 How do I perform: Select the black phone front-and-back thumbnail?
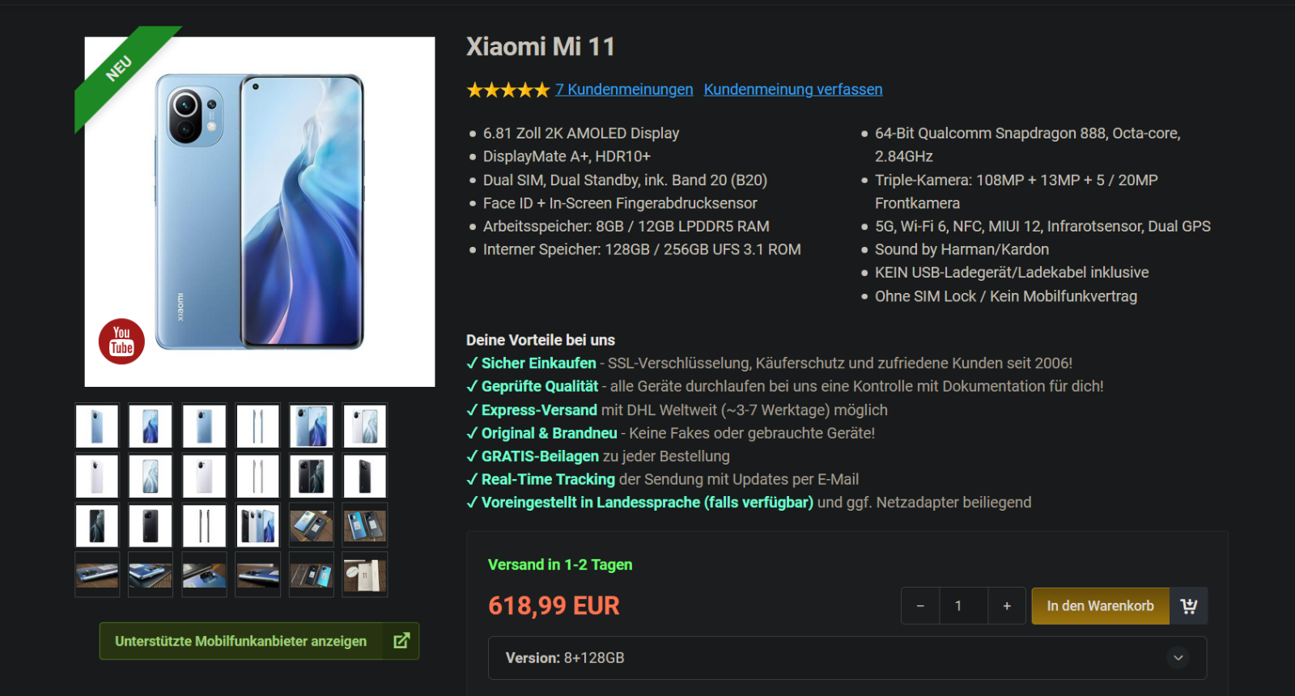[312, 476]
